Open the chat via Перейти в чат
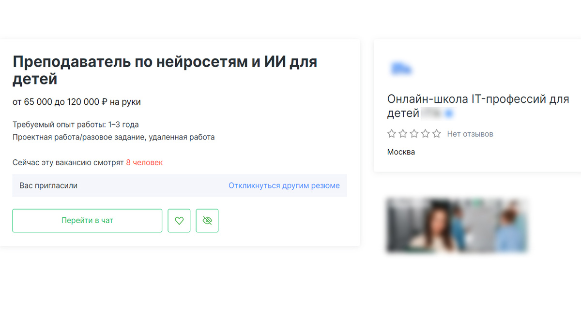Screen dimensions: 581x326 87,220
